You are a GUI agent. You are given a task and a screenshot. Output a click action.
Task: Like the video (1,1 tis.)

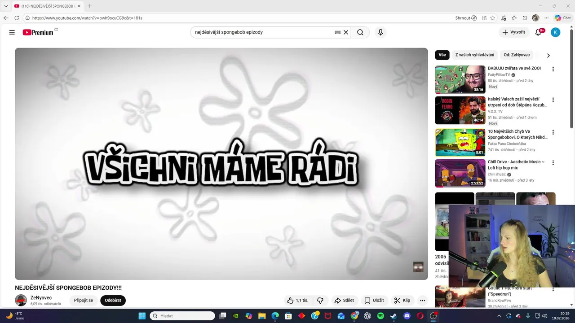(x=298, y=301)
